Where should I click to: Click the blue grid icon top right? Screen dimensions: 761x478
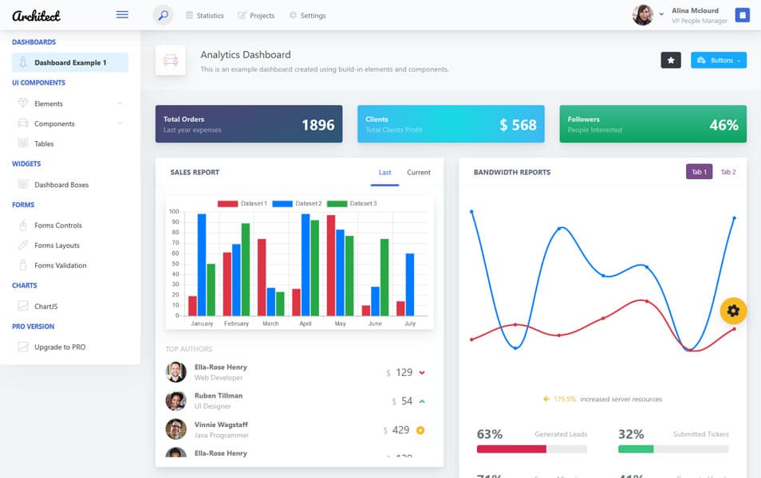743,14
